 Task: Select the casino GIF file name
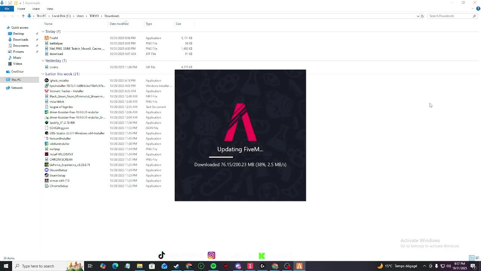[54, 67]
